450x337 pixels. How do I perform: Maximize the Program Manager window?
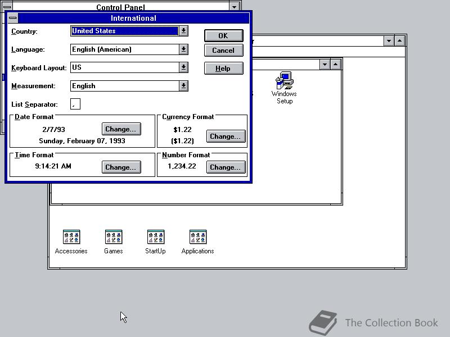pos(399,41)
